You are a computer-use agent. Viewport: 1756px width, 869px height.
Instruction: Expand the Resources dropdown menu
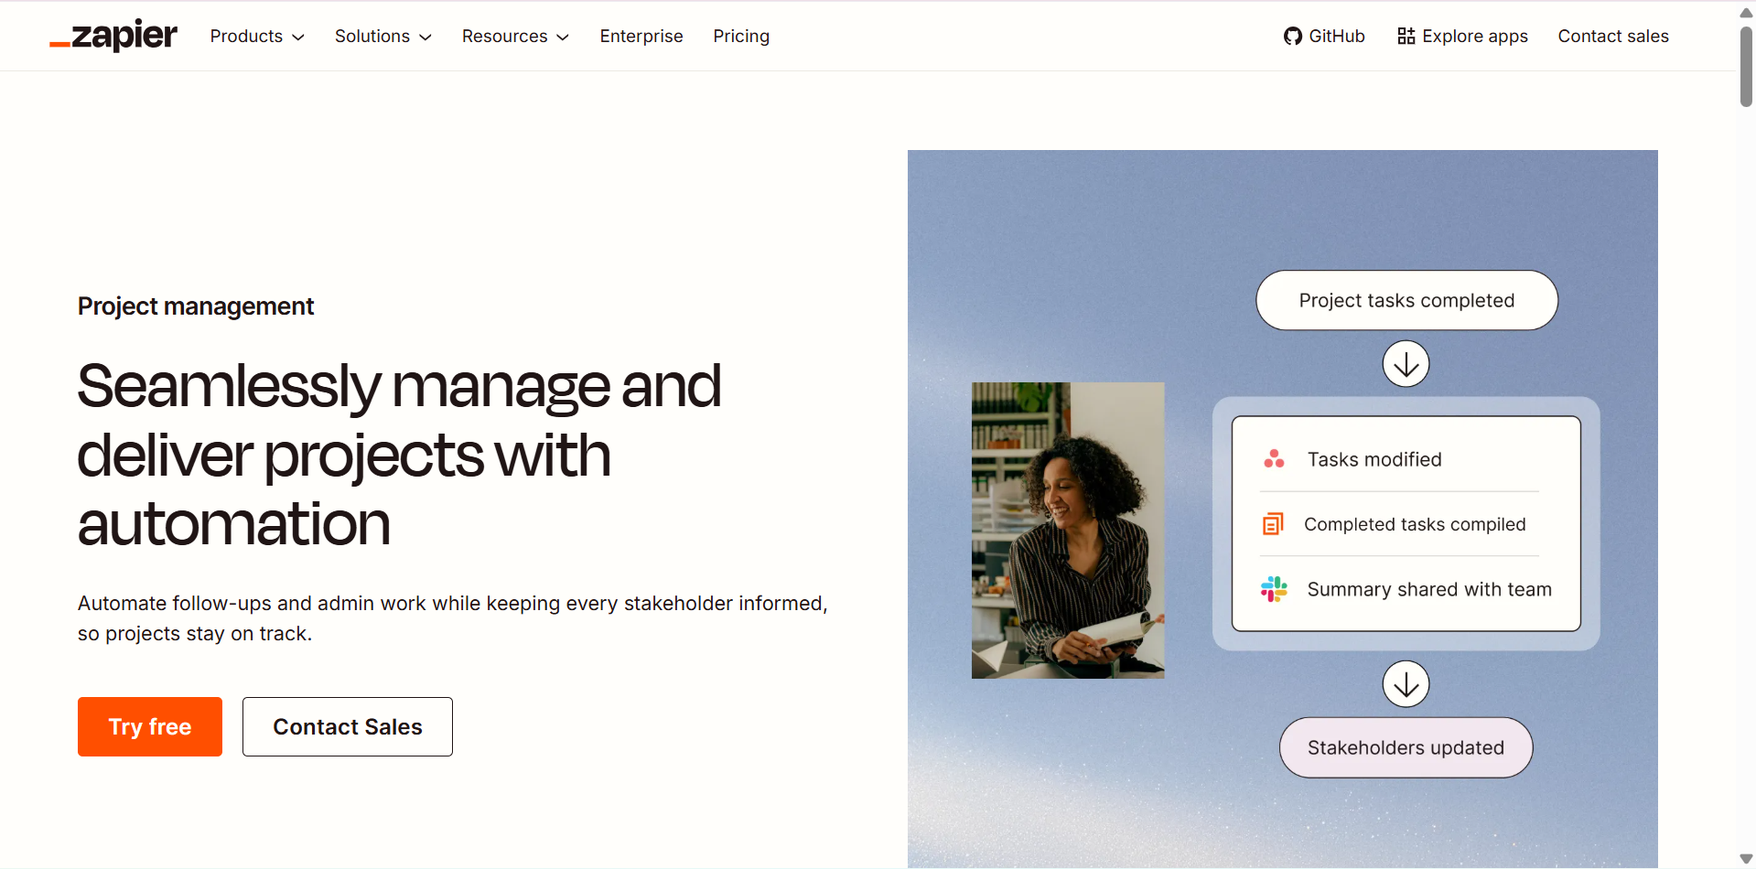pyautogui.click(x=515, y=36)
